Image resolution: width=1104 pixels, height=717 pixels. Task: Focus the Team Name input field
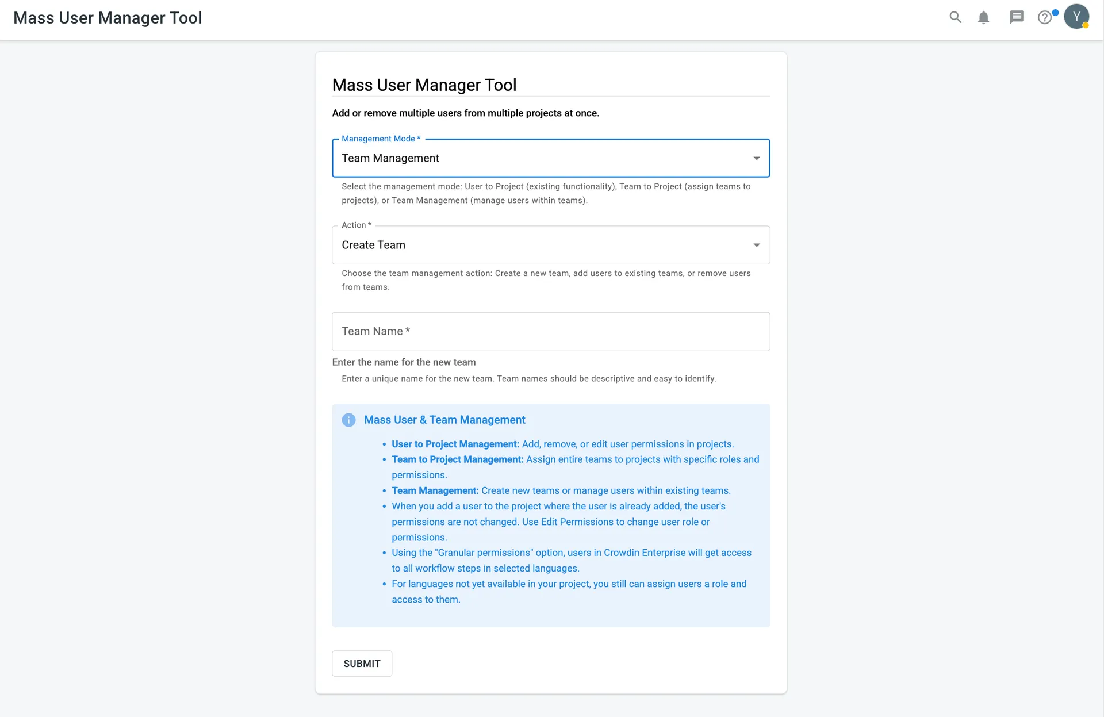tap(551, 331)
